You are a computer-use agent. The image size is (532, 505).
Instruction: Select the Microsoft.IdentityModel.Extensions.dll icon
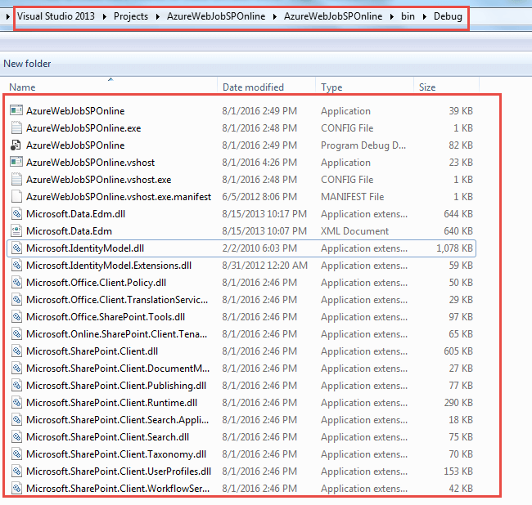(x=16, y=266)
